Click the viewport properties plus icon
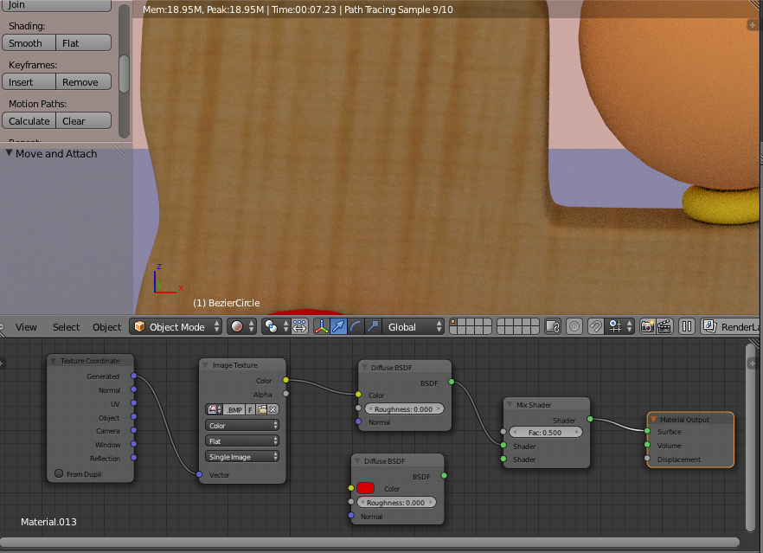763x553 pixels. click(752, 25)
